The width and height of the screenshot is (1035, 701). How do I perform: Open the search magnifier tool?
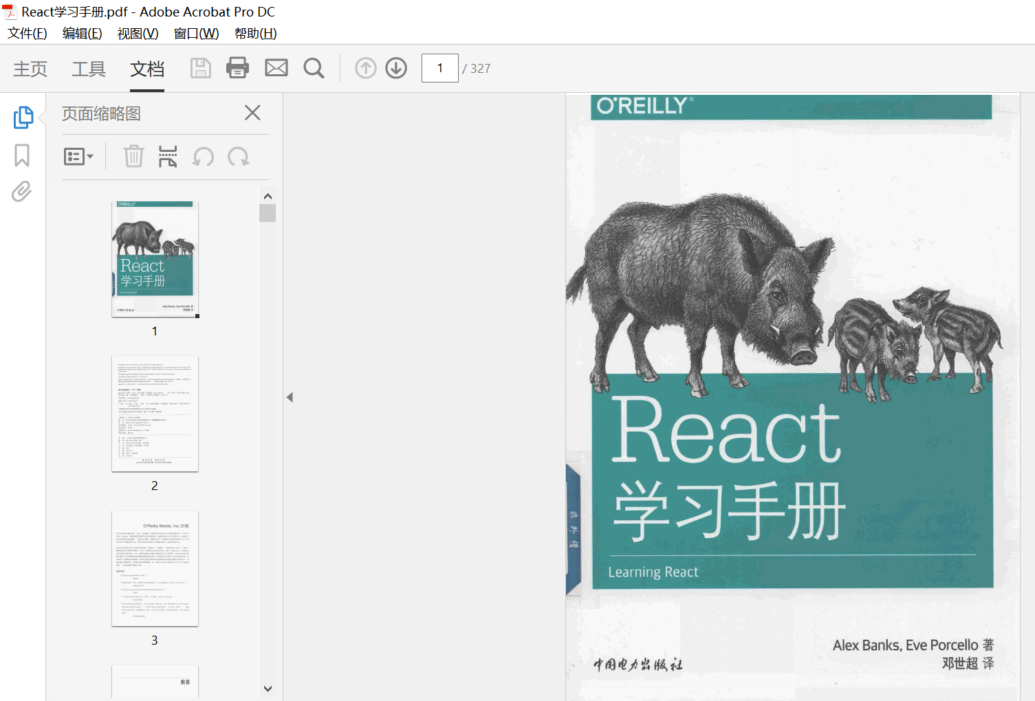click(314, 68)
